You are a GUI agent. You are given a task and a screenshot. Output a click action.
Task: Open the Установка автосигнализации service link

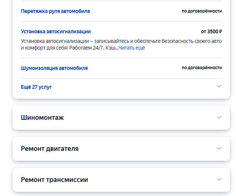click(56, 31)
